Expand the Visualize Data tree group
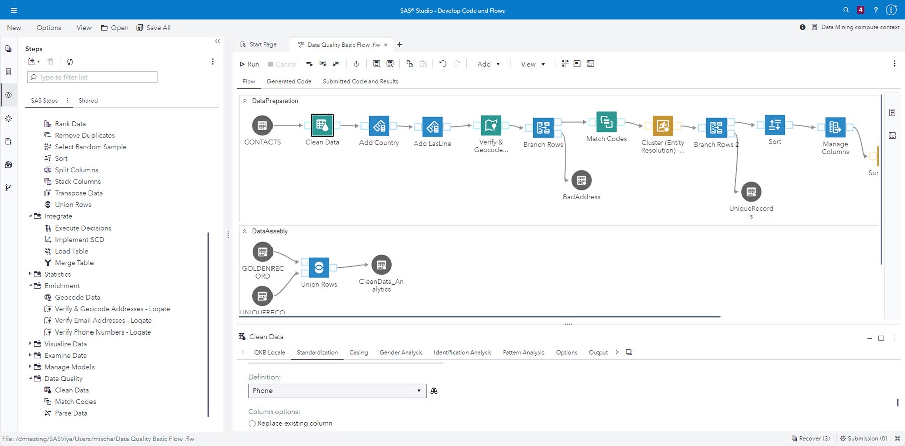The image size is (905, 446). click(x=30, y=343)
